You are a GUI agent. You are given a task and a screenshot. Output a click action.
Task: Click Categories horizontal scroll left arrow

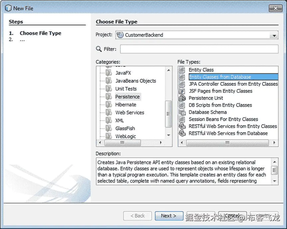tap(100, 143)
